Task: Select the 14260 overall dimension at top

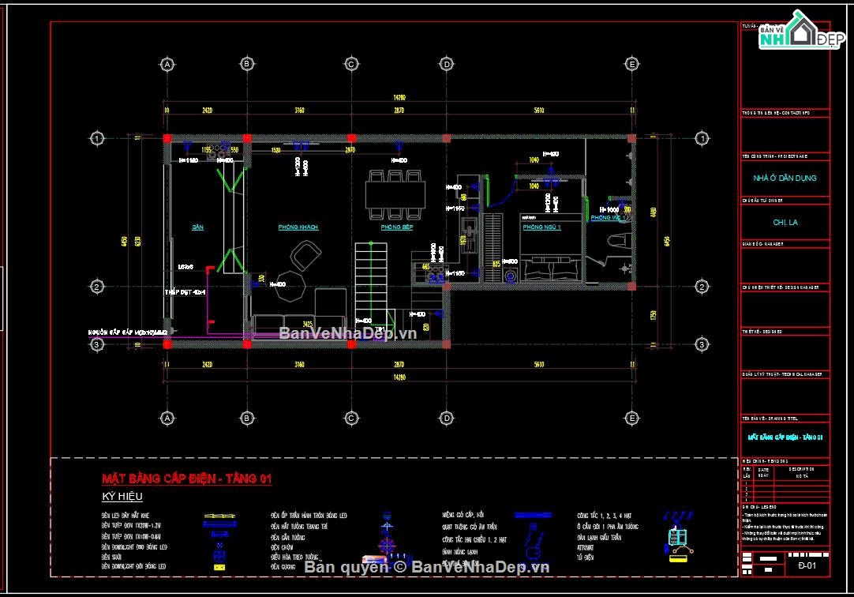Action: coord(399,98)
